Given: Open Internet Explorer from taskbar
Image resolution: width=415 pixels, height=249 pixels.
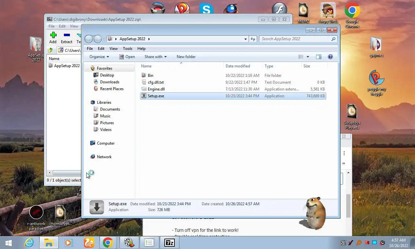Looking at the screenshot, I should [29, 243].
